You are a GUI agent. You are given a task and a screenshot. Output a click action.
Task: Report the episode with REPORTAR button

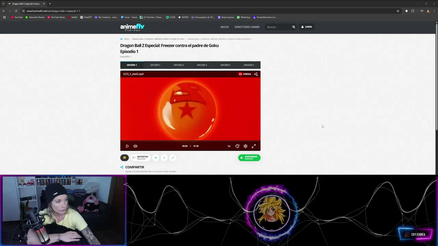(140, 158)
